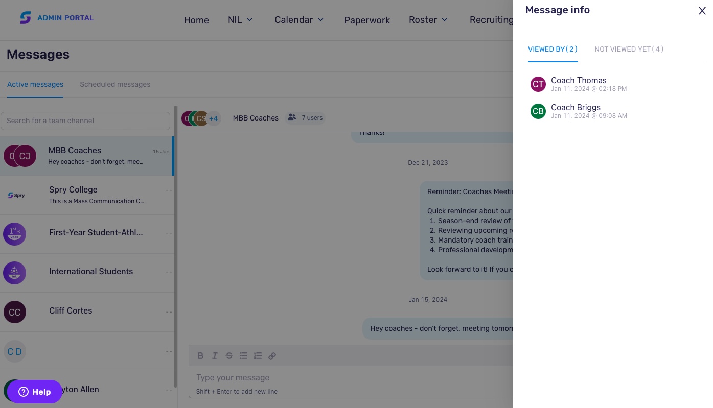Image resolution: width=713 pixels, height=408 pixels.
Task: Click the CJ avatar in MBB Coaches
Action: [x=25, y=156]
